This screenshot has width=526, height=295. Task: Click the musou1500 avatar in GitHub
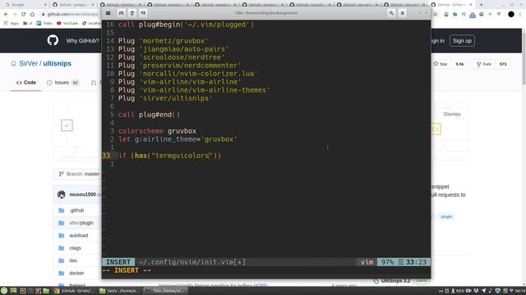tap(61, 194)
